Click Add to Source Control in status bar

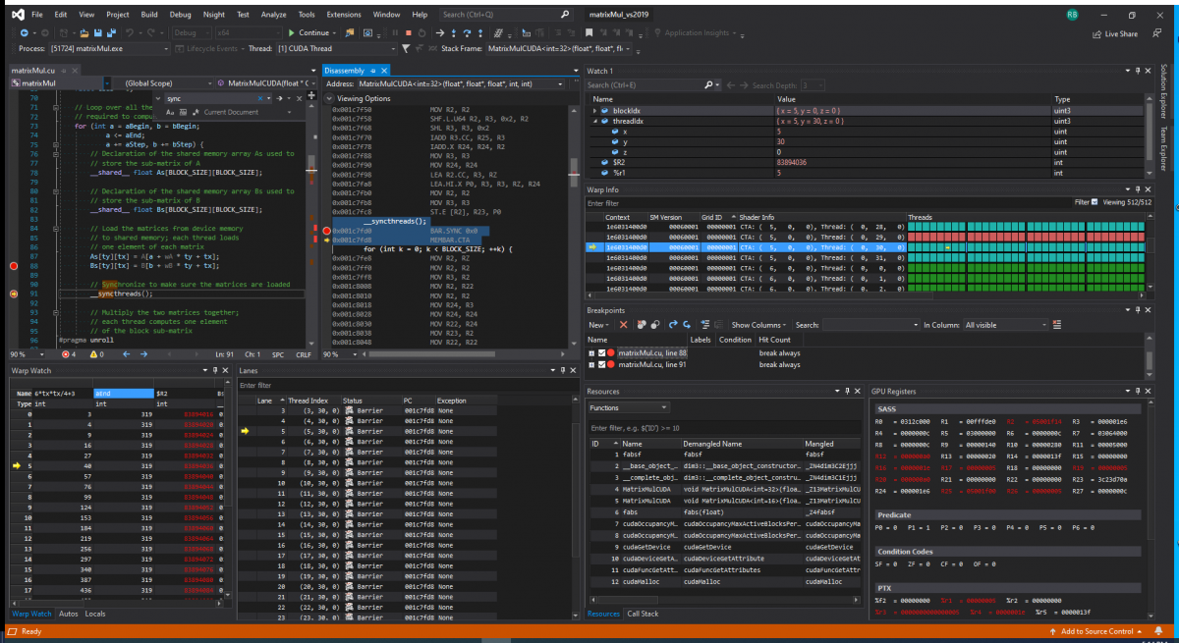pyautogui.click(x=1096, y=631)
